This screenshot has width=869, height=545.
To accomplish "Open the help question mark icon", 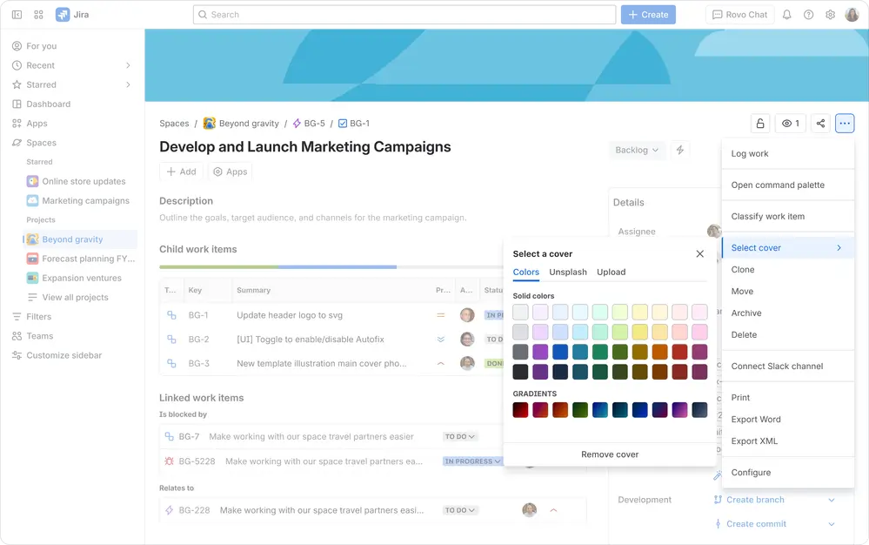I will click(x=808, y=15).
